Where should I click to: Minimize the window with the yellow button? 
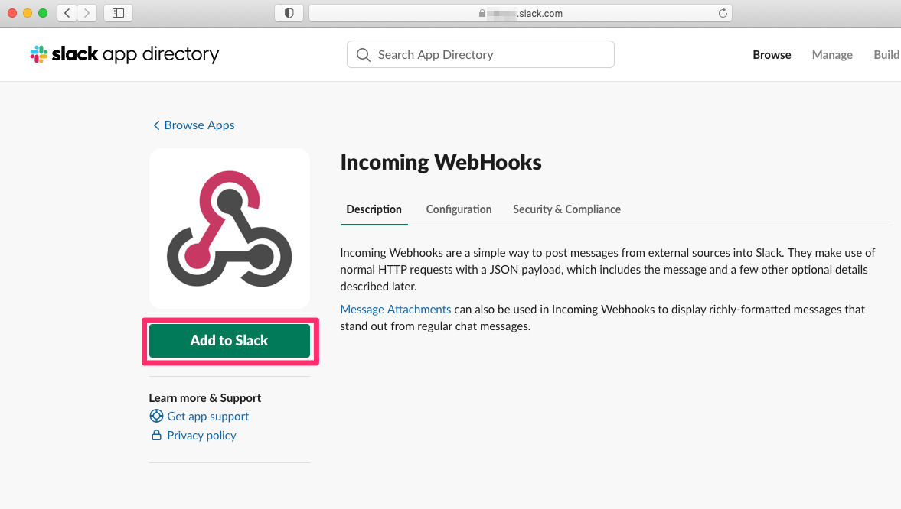pos(28,13)
